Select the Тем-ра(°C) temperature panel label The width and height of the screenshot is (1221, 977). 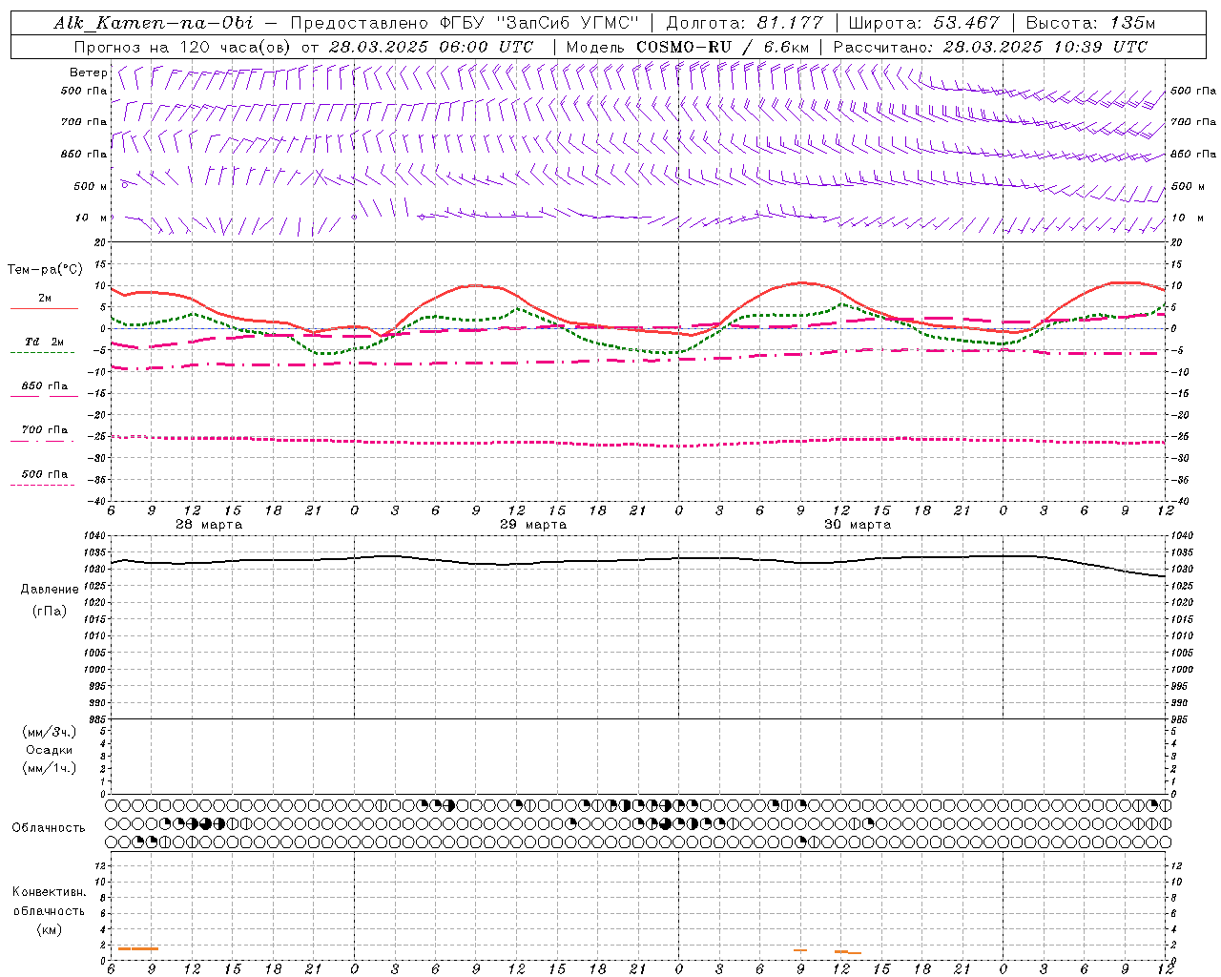[45, 270]
